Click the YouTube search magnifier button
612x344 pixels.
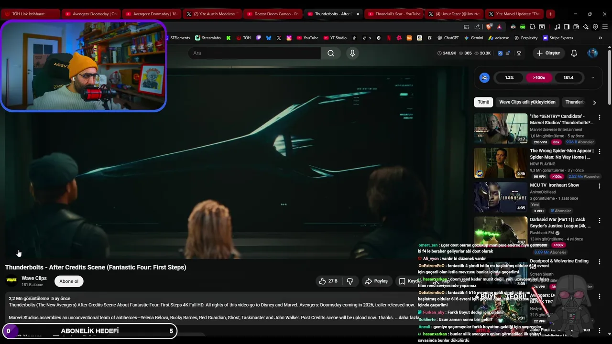[331, 53]
